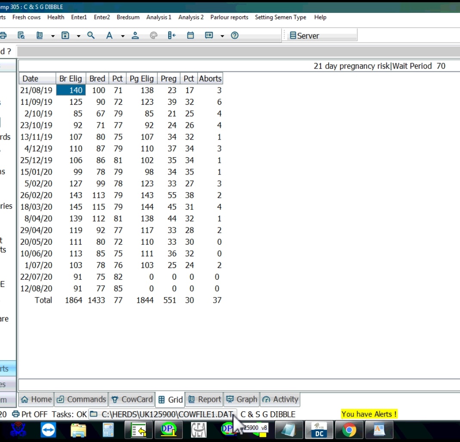The image size is (460, 442).
Task: Switch to the Commands tab
Action: (81, 399)
